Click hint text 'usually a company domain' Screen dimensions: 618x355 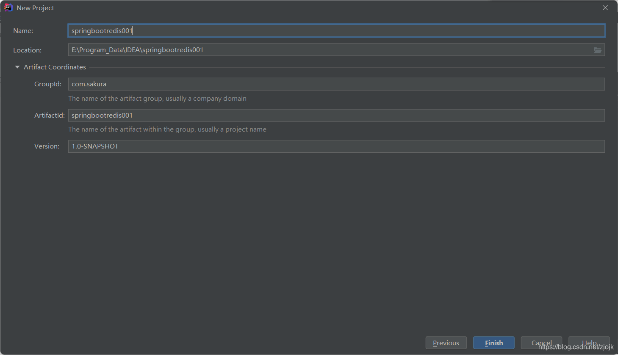206,99
